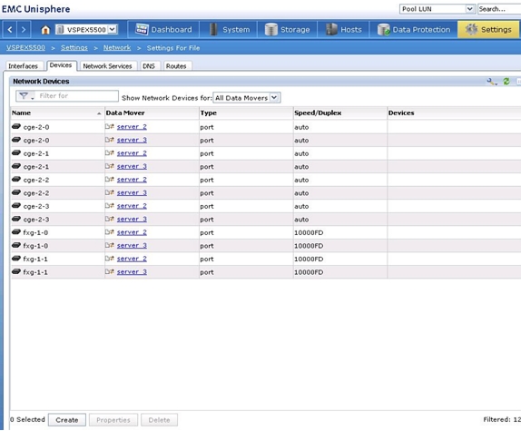Switch to the Interfaces tab
Image resolution: width=521 pixels, height=431 pixels.
tap(23, 66)
